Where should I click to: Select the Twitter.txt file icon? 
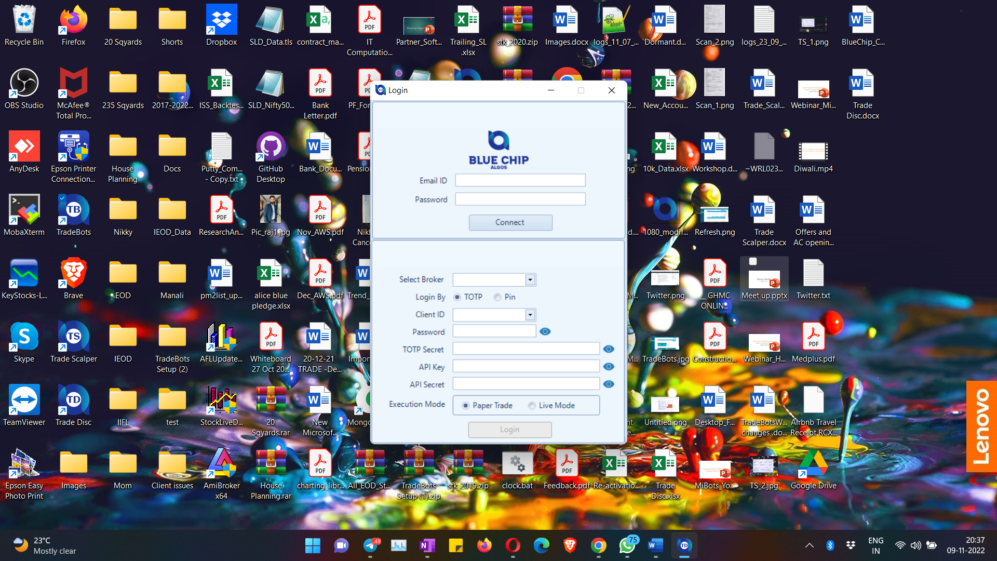(x=813, y=279)
